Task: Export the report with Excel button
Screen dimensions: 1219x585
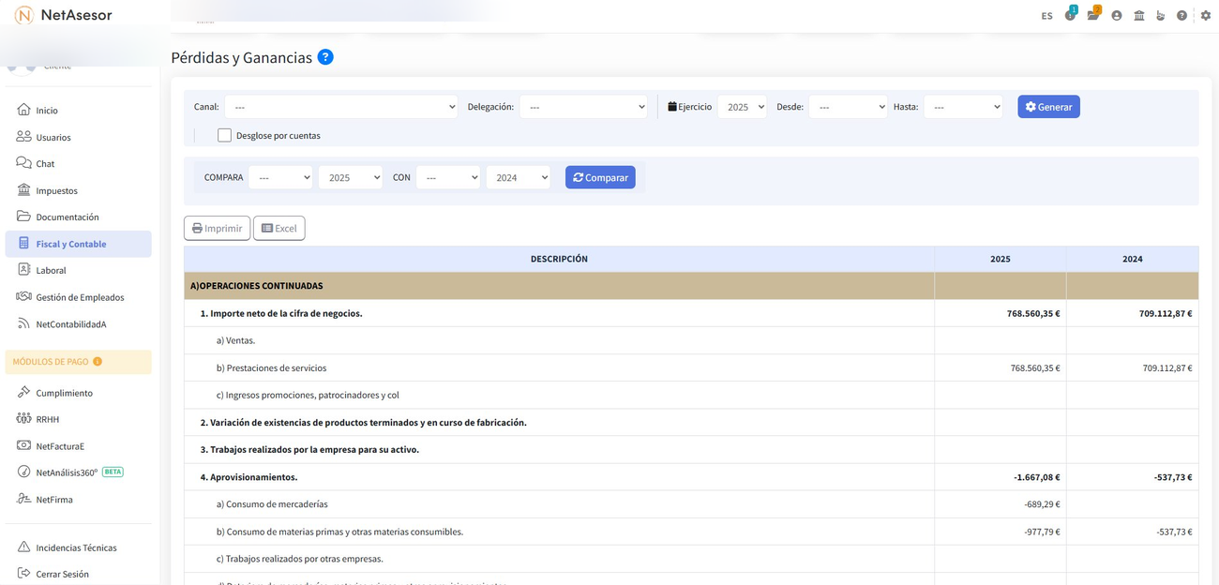Action: click(278, 228)
